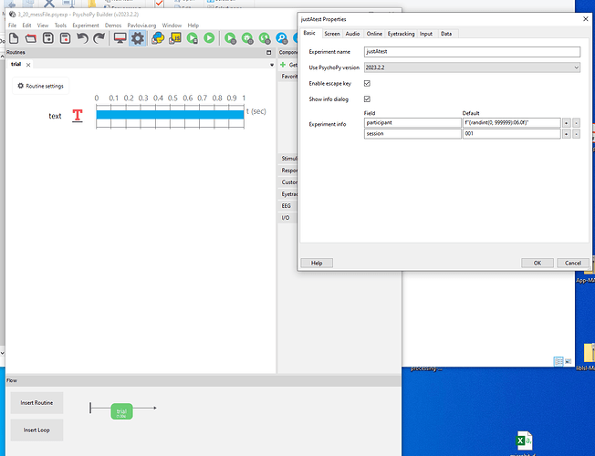Switch to Input settings tab
This screenshot has width=595, height=456.
coord(426,34)
